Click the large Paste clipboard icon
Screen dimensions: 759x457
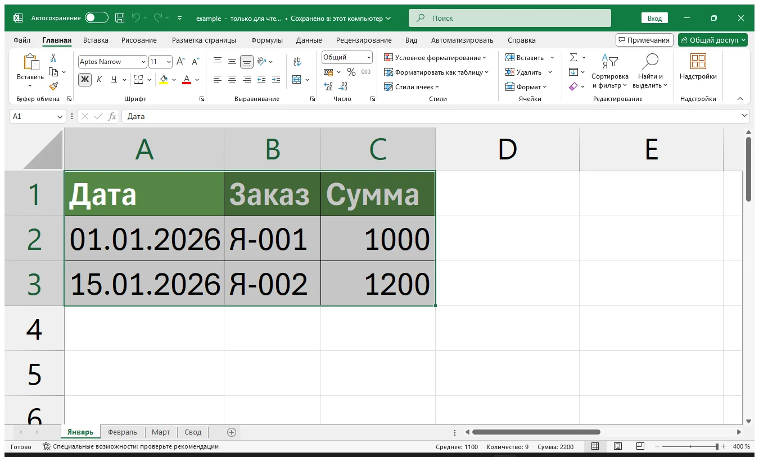30,62
